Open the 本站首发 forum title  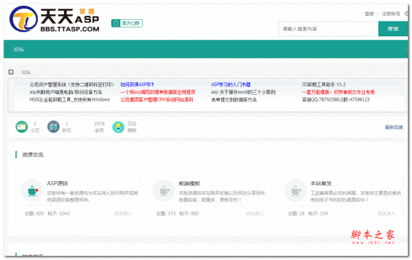click(x=321, y=183)
